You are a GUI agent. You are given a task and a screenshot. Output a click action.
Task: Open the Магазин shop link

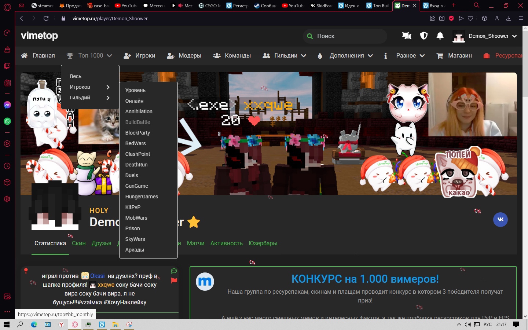coord(459,56)
